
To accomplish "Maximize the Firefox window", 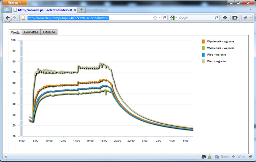I will pyautogui.click(x=238, y=3).
